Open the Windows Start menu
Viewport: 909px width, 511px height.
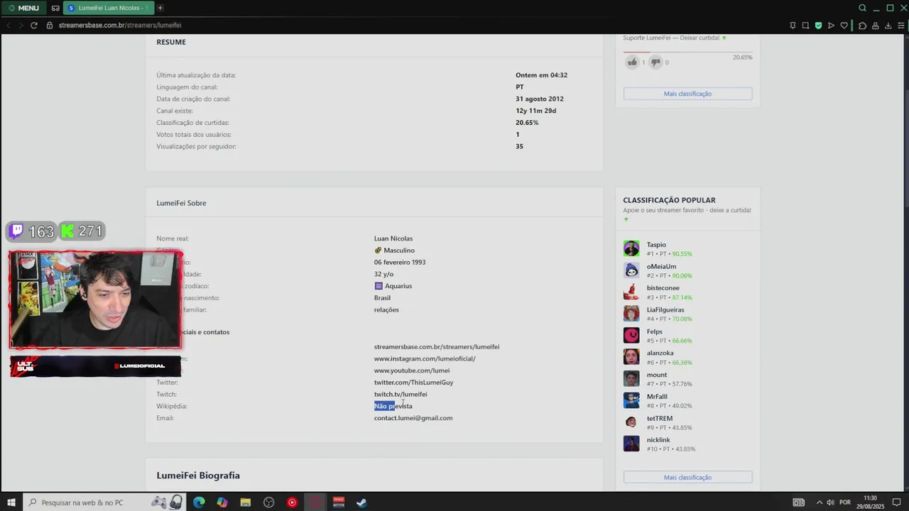(11, 502)
